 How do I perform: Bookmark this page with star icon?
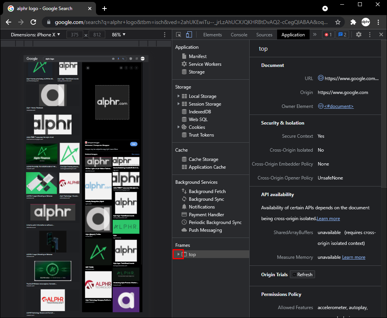[338, 22]
